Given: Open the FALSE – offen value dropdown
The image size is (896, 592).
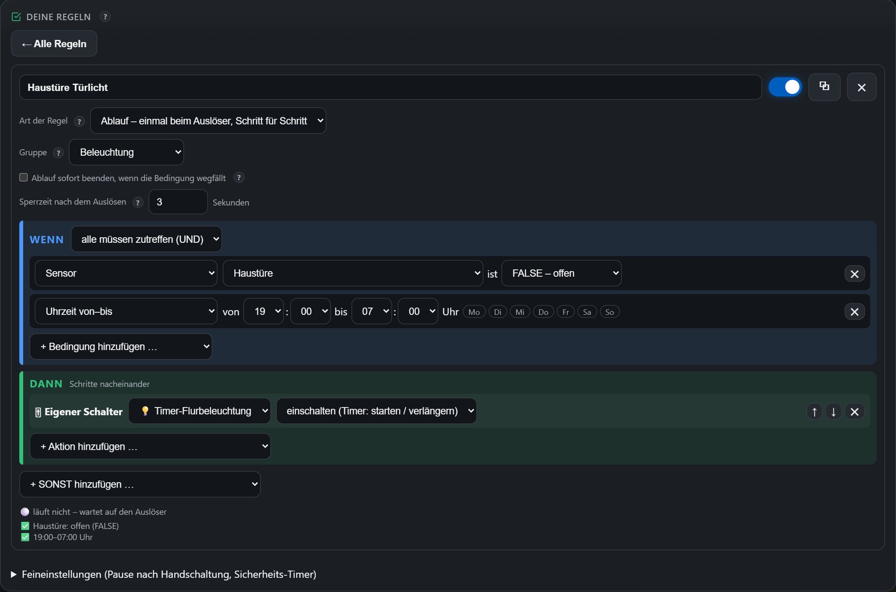Looking at the screenshot, I should [561, 273].
